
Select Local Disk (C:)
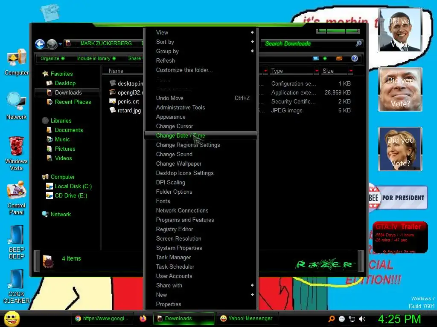point(73,186)
